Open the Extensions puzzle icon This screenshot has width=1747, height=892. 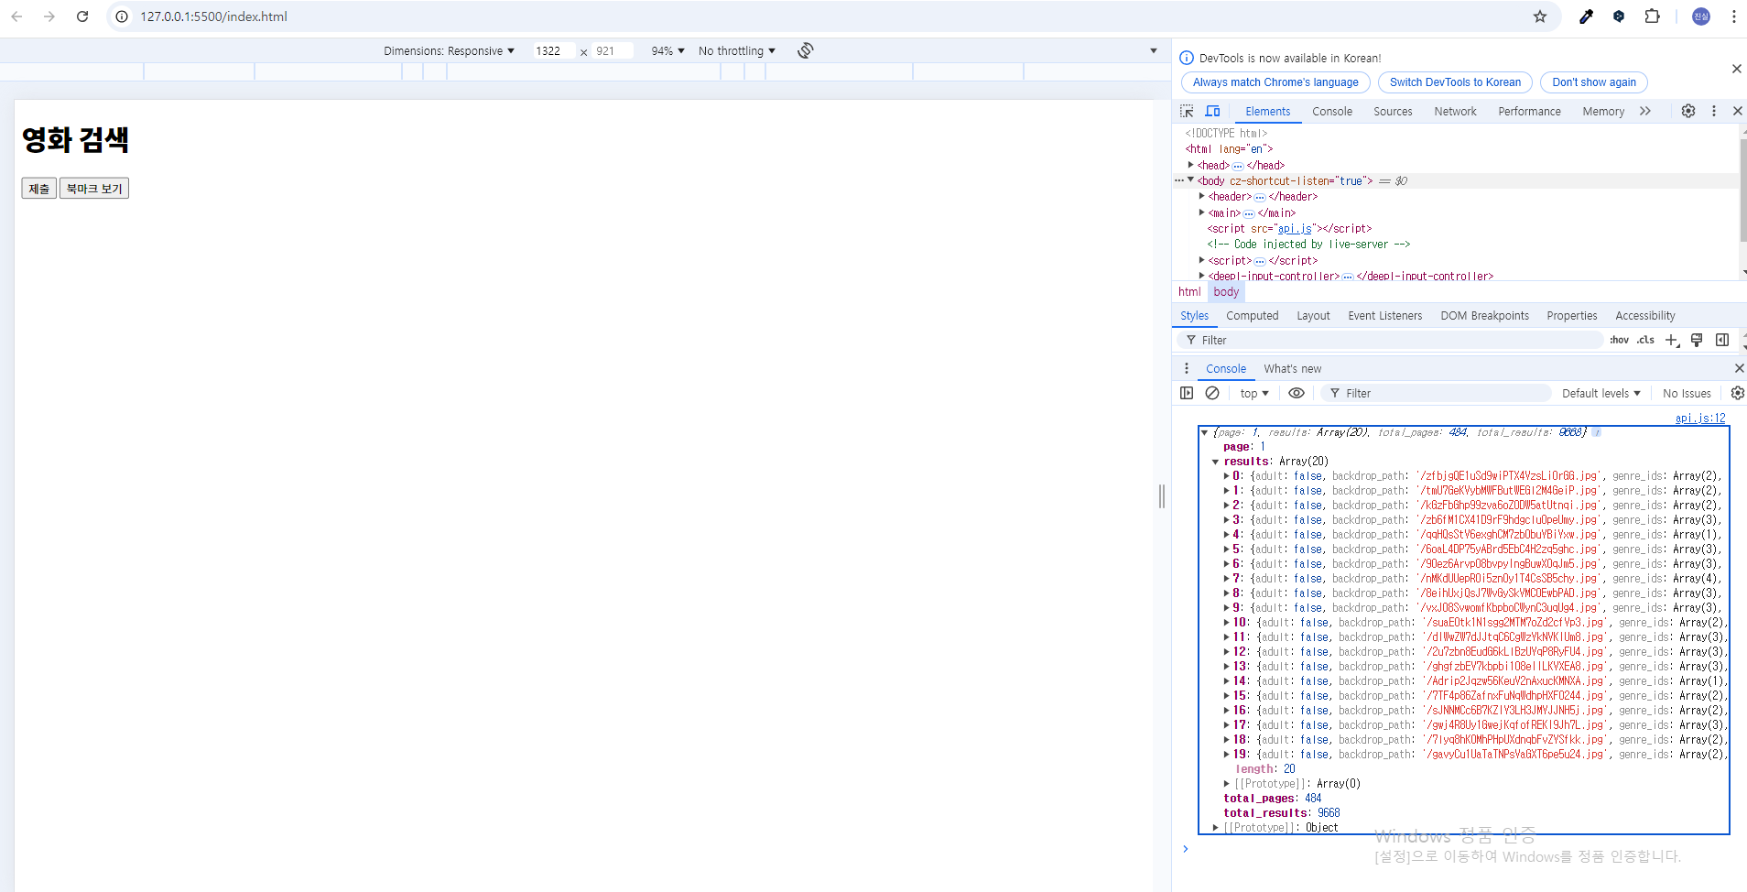tap(1652, 16)
